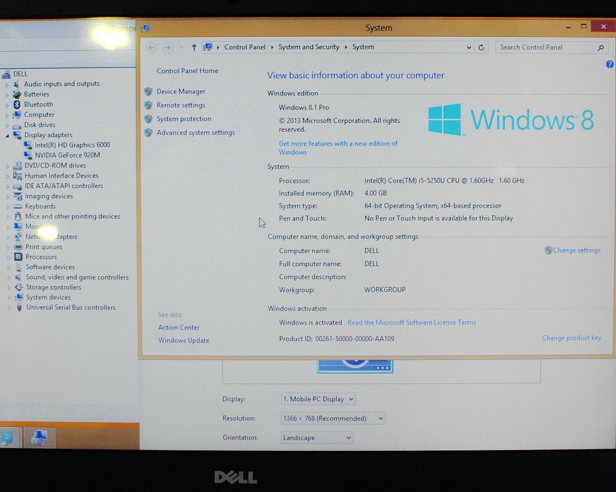Click the search magnifier in Control Panel search
The width and height of the screenshot is (616, 492).
click(601, 48)
